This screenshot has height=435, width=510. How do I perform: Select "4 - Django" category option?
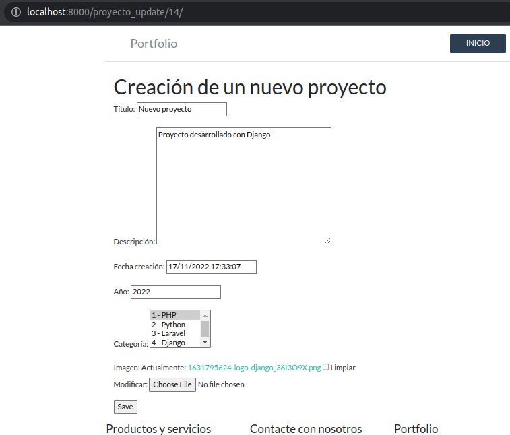(174, 343)
